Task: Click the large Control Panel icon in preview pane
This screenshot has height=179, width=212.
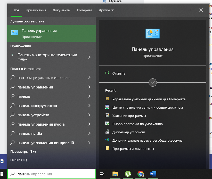Action: 152,34
